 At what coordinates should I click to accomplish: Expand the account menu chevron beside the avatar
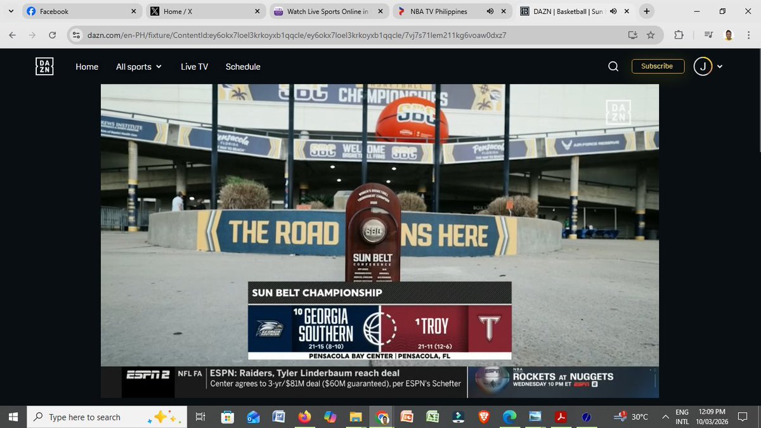(720, 67)
